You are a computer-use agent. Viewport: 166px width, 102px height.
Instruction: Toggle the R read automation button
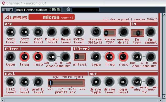coord(5,10)
